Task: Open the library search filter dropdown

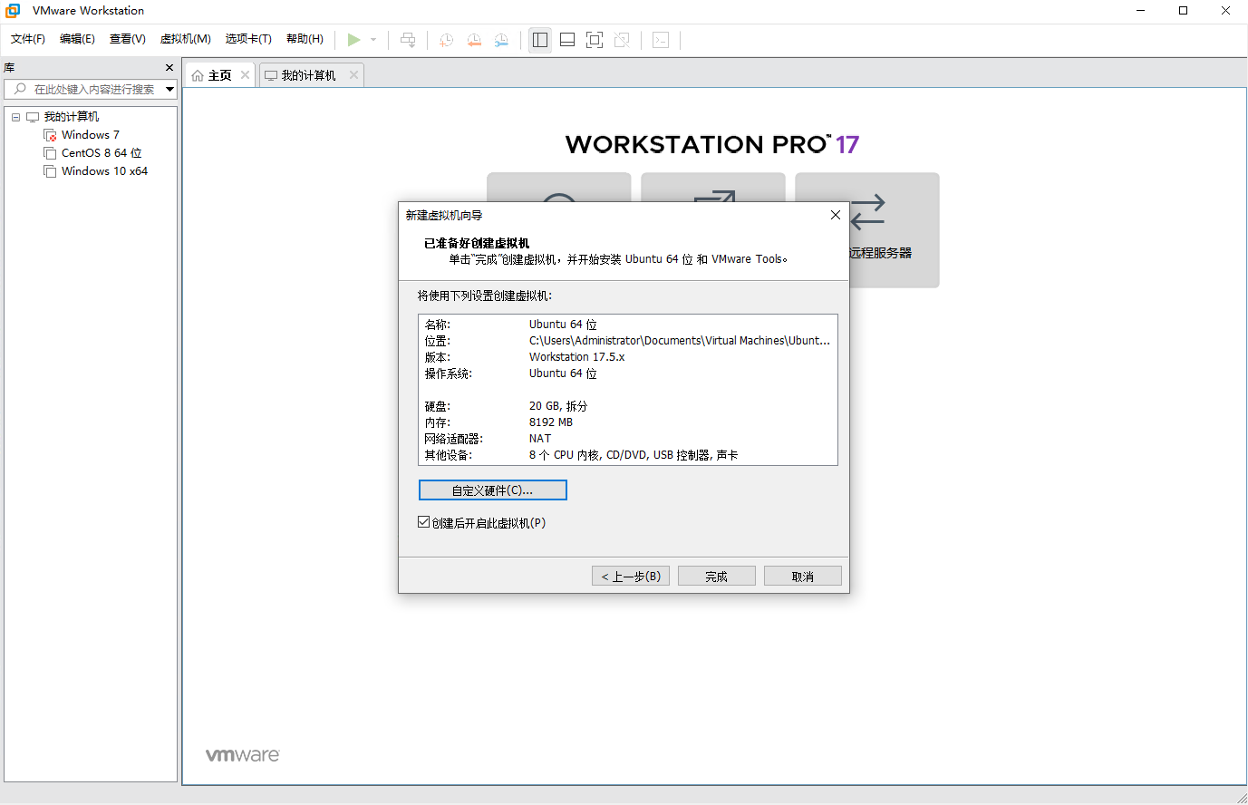Action: pyautogui.click(x=169, y=89)
